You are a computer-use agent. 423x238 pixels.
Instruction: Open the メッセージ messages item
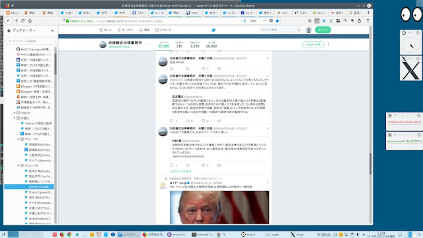163,30
